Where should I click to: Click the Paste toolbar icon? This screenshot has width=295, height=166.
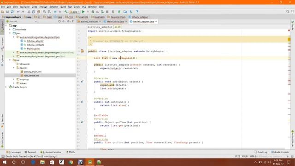(x=38, y=12)
